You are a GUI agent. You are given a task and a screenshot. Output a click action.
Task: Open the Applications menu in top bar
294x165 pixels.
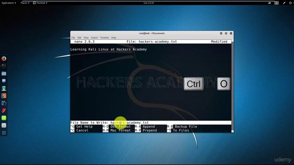tap(9, 3)
